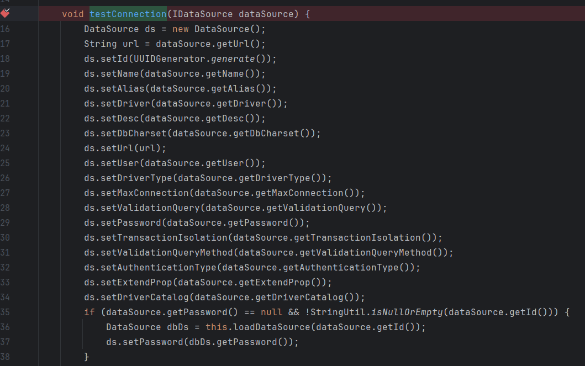Click the 'void' return type keyword
Viewport: 585px width, 366px height.
point(73,14)
